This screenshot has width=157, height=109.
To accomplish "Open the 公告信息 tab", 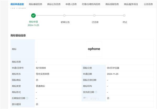I will tap(148, 4).
